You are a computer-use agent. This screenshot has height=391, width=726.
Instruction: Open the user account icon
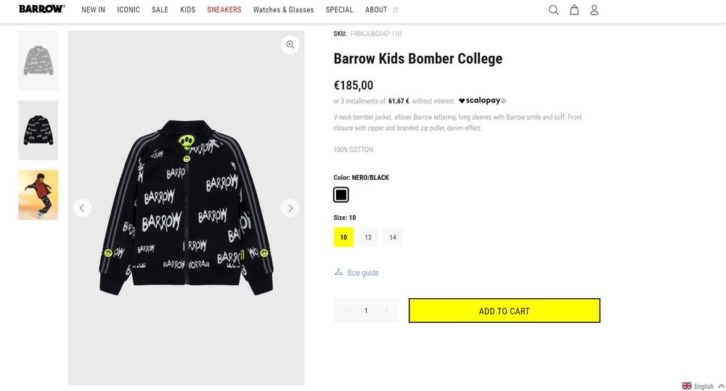click(594, 10)
